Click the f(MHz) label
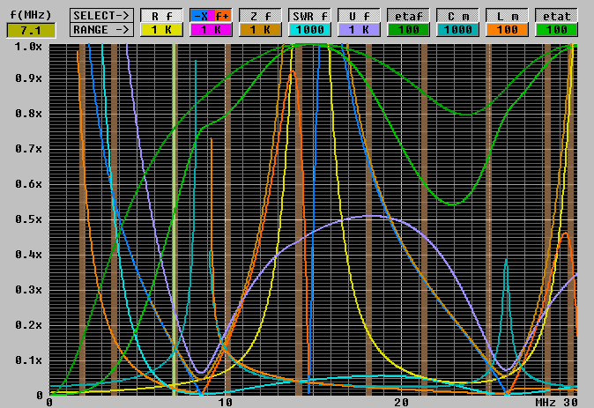The height and width of the screenshot is (408, 594). coord(31,15)
